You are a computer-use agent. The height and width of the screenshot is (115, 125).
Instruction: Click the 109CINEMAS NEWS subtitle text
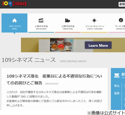pos(73,61)
